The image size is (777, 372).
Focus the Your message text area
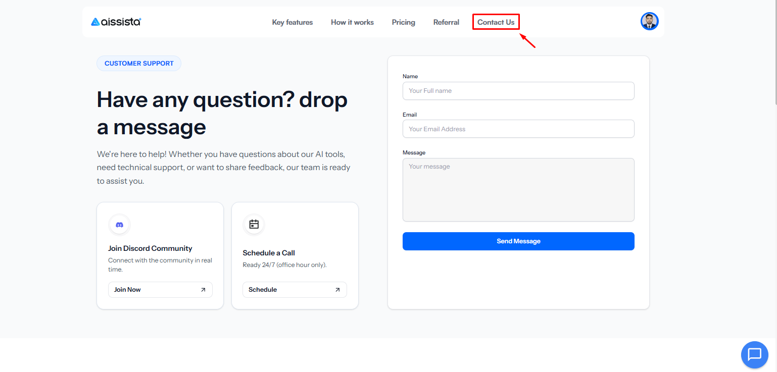(518, 190)
